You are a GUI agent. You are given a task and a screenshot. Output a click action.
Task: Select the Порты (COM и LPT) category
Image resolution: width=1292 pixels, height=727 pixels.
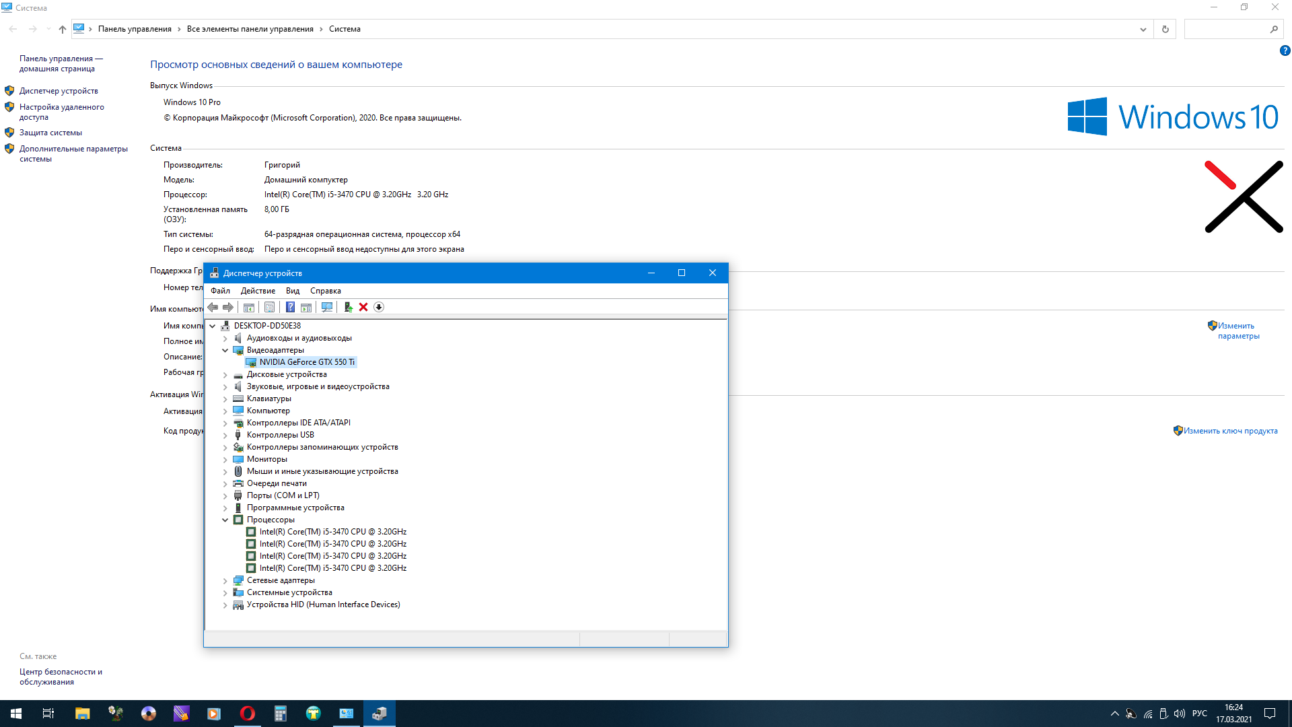tap(283, 495)
